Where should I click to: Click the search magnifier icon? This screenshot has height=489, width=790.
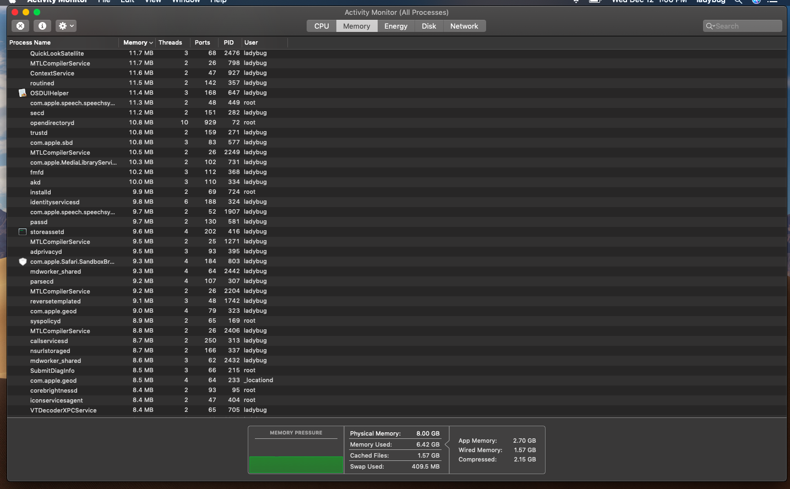(x=710, y=26)
